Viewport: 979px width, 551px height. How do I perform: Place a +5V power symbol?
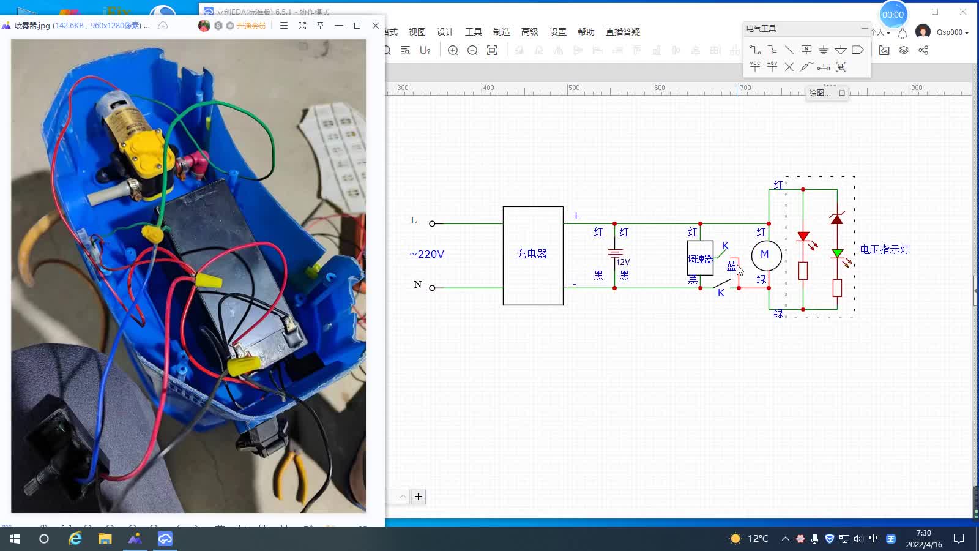click(772, 67)
